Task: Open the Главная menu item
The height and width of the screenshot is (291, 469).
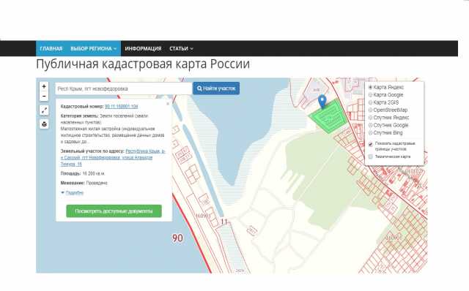Action: (51, 49)
